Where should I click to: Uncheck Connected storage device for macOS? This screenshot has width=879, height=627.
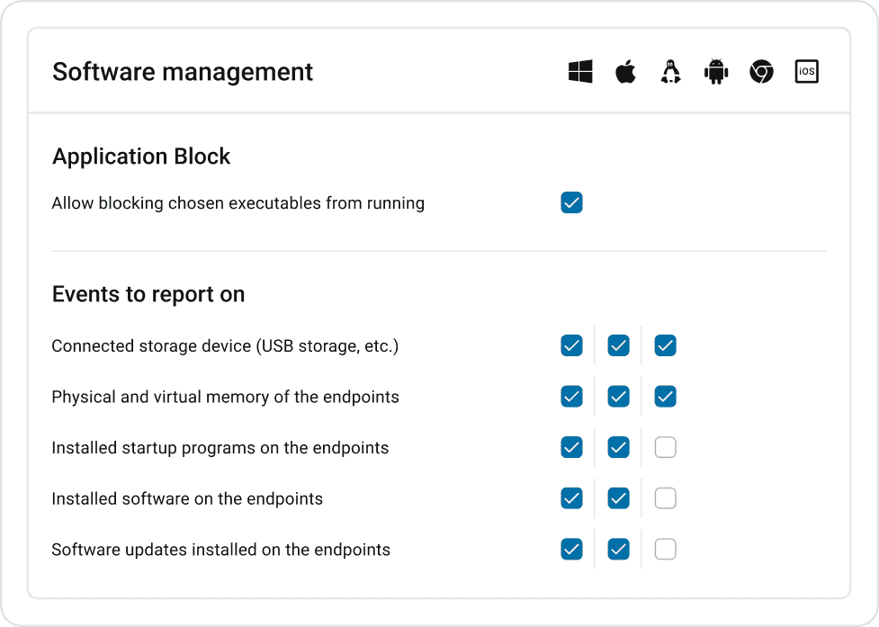click(x=618, y=345)
